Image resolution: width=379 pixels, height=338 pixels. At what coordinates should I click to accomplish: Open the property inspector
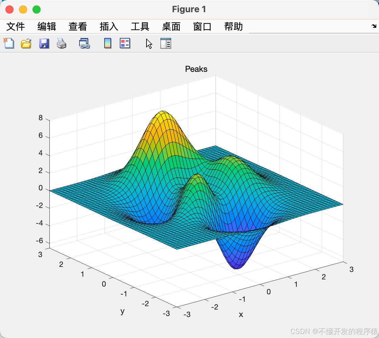pos(165,43)
